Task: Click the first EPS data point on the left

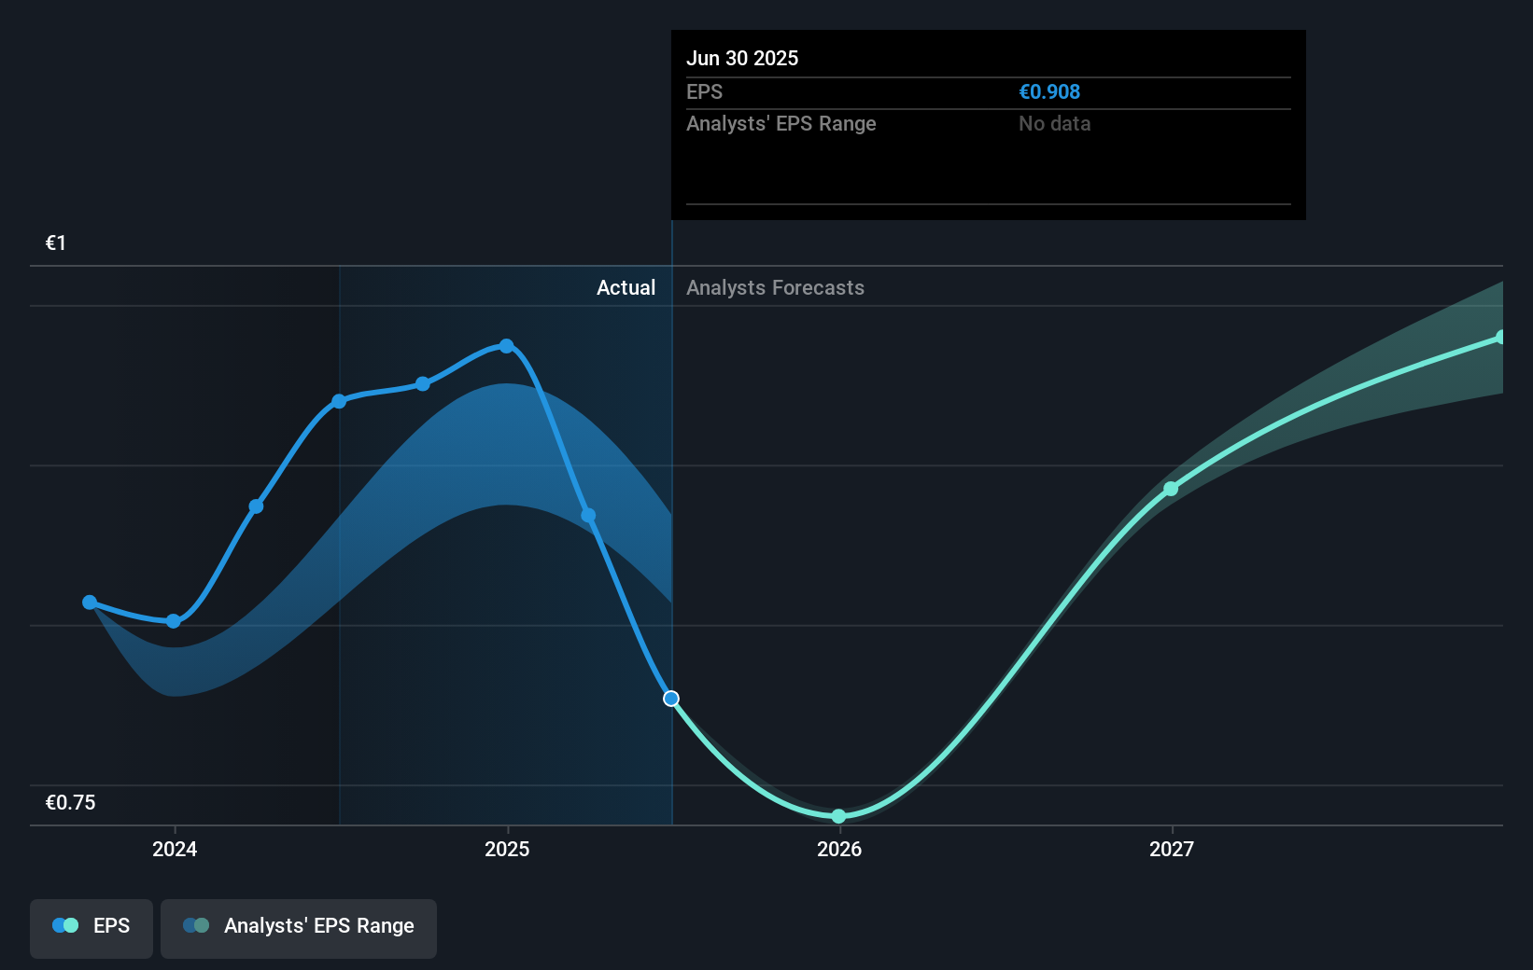Action: (90, 603)
